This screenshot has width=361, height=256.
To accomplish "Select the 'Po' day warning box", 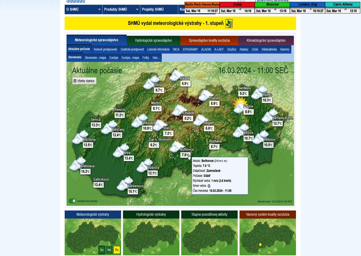I will click(117, 250).
